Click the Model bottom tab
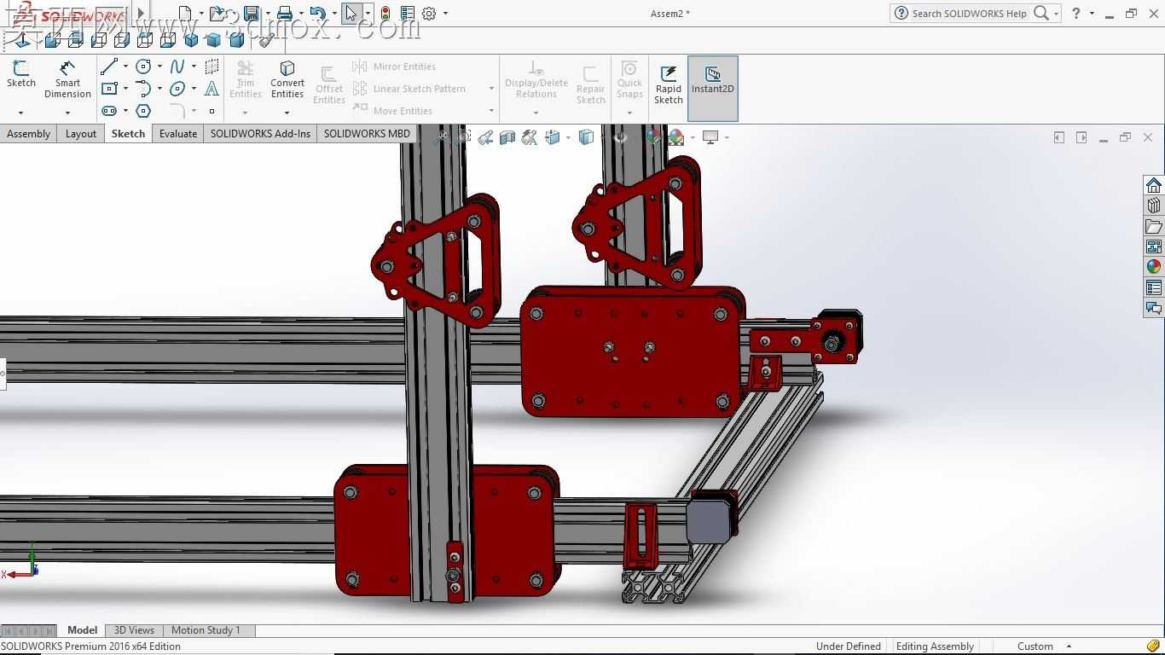Screen dimensions: 1165x655 [x=82, y=630]
